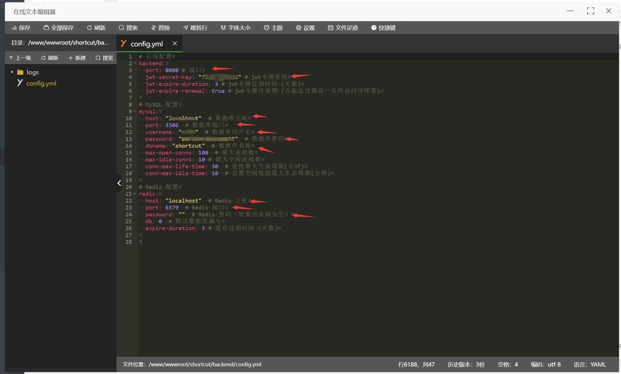Viewport: 621px width, 374px height.
Task: Click line number 28 in gutter
Action: pyautogui.click(x=129, y=242)
